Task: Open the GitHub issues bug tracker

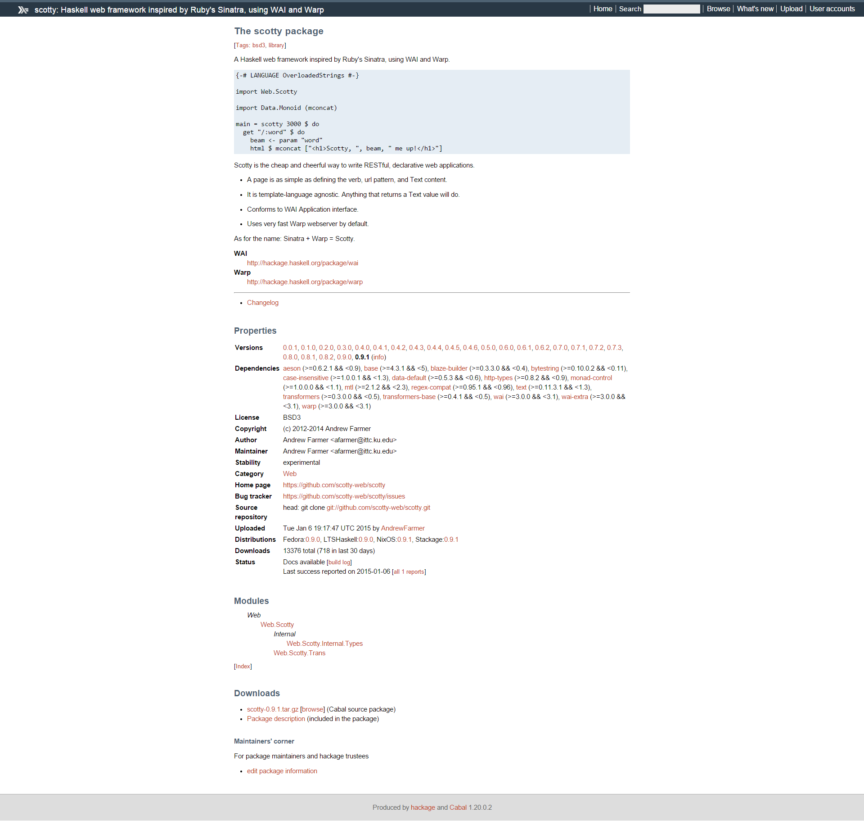Action: (344, 496)
